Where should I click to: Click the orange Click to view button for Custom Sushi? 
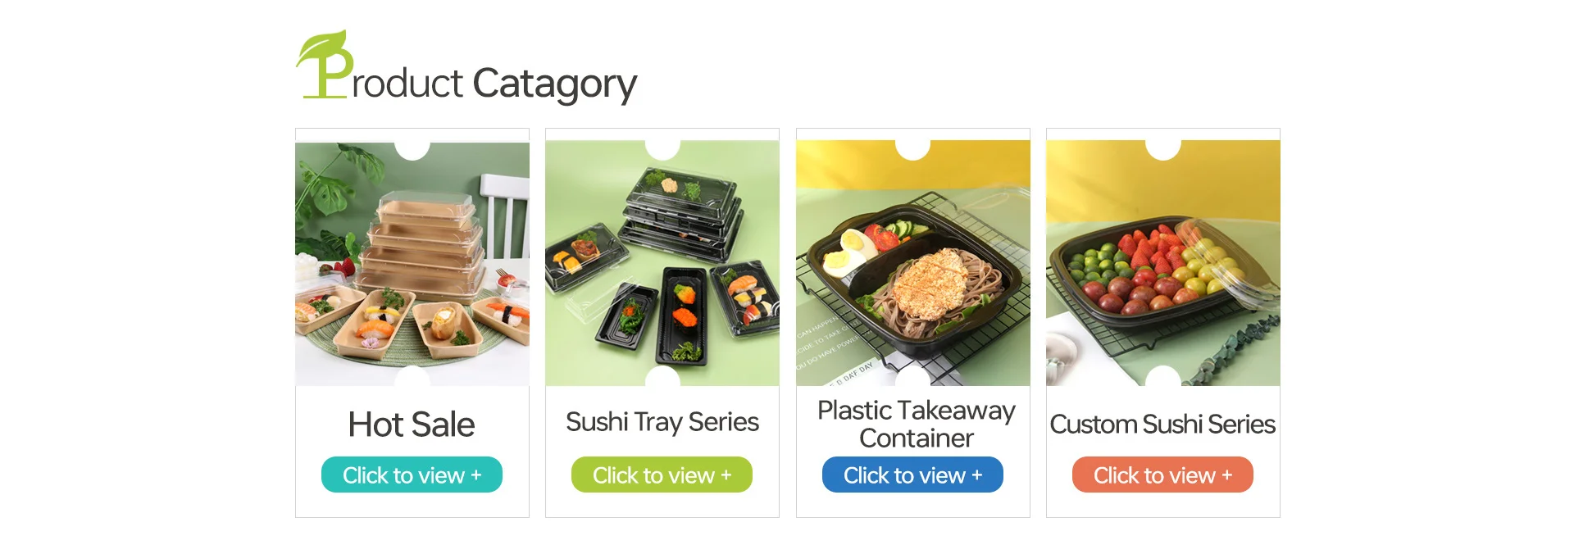(x=1162, y=475)
